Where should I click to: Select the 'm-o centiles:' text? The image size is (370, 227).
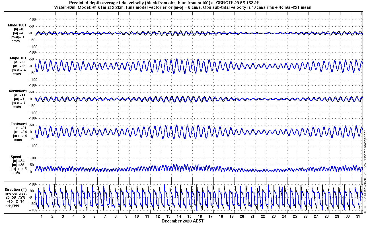pyautogui.click(x=16, y=194)
